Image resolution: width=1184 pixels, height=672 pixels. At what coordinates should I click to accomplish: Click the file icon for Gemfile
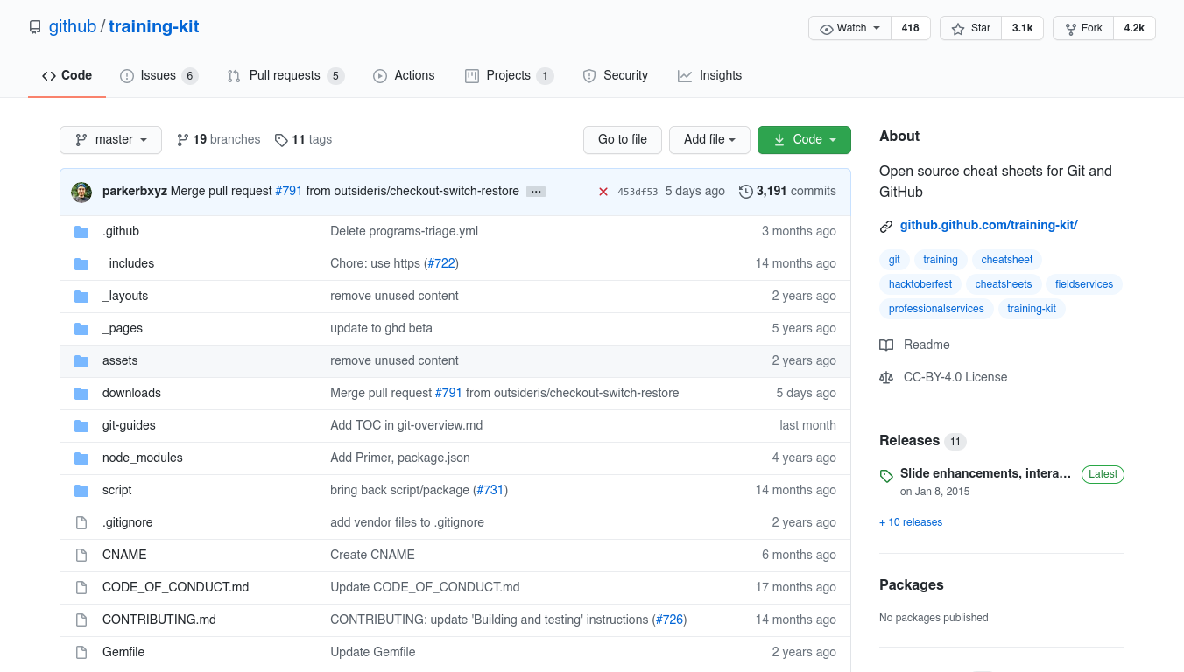click(81, 652)
